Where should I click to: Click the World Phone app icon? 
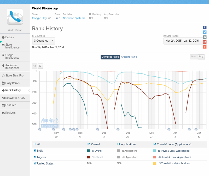click(x=15, y=17)
